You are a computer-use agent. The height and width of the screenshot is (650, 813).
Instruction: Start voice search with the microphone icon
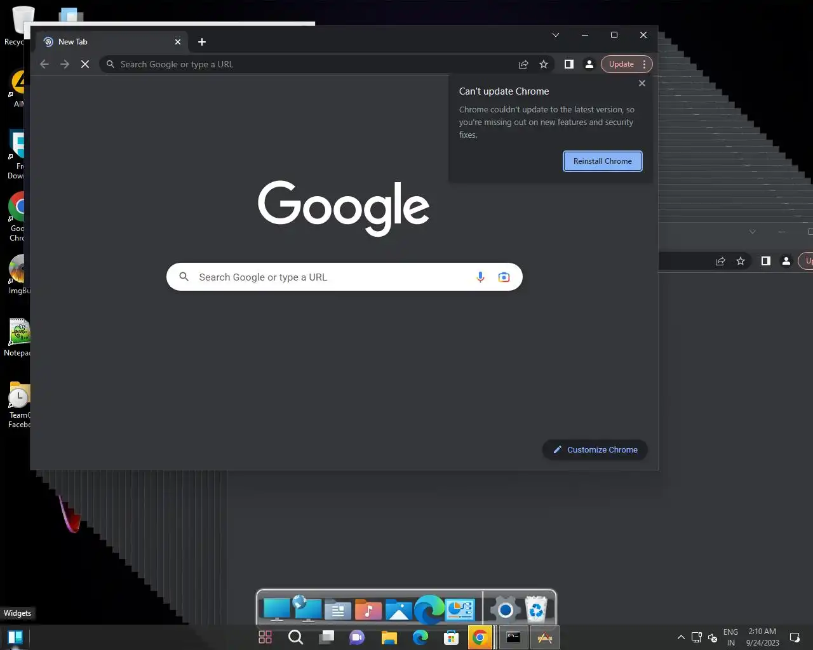pos(480,277)
